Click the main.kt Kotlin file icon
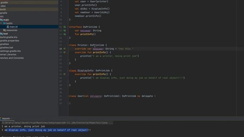Viewport: 244px width, 137px height. pyautogui.click(x=8, y=27)
